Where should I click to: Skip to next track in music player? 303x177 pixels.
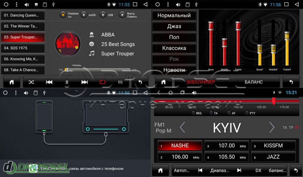[x=85, y=82]
